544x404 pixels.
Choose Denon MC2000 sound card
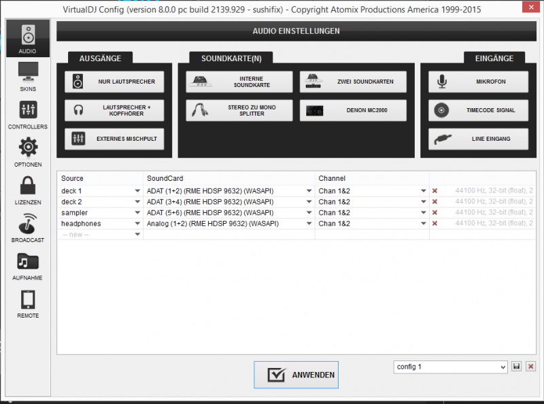coord(353,110)
